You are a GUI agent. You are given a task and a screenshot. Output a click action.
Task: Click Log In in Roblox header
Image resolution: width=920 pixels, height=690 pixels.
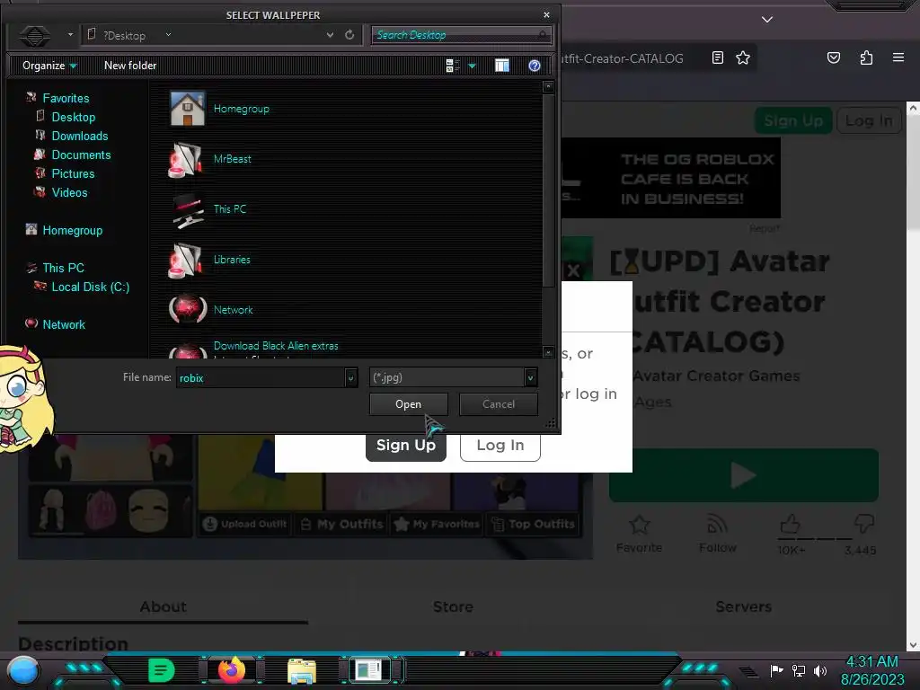point(869,121)
